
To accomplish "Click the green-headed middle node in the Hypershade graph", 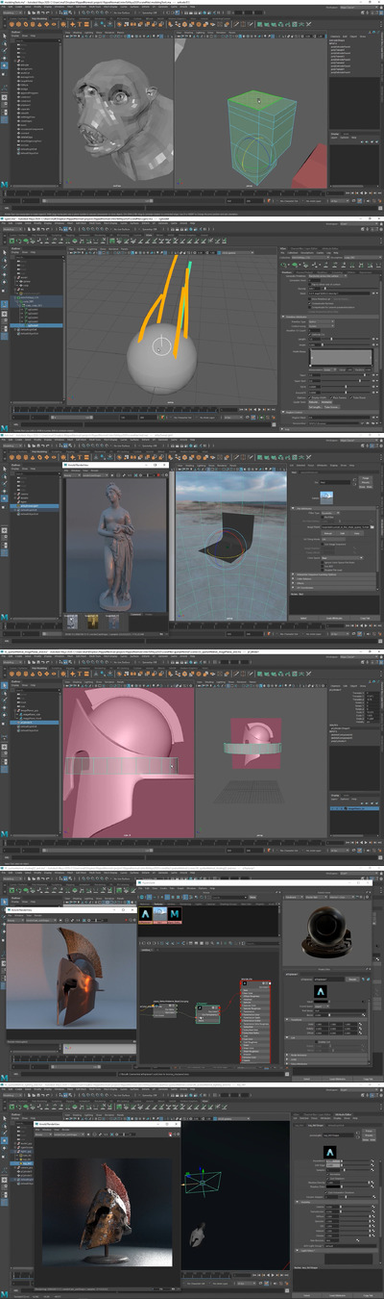I will 207,1014.
